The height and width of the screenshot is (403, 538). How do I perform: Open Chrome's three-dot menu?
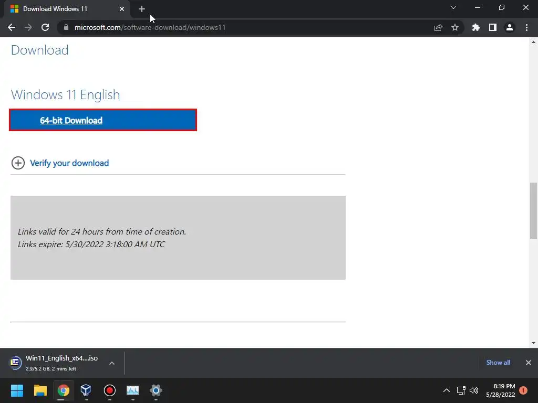tap(526, 27)
